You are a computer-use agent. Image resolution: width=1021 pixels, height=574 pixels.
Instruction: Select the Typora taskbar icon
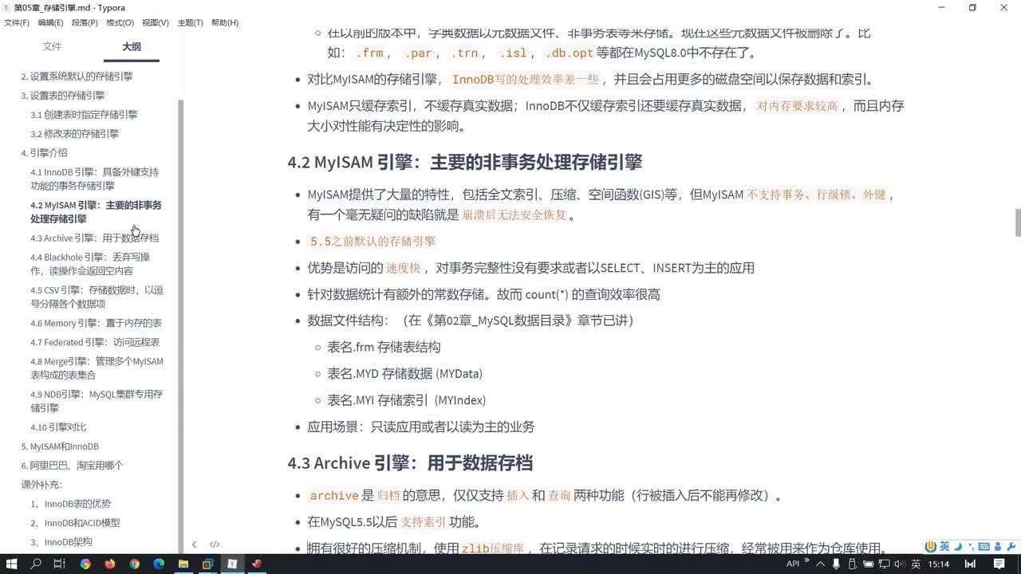pos(232,564)
